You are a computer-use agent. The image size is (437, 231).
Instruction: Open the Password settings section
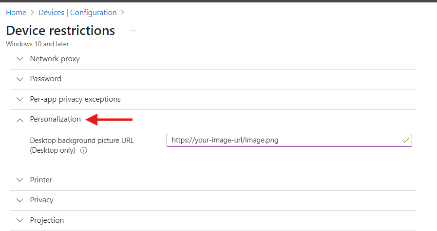pos(46,79)
